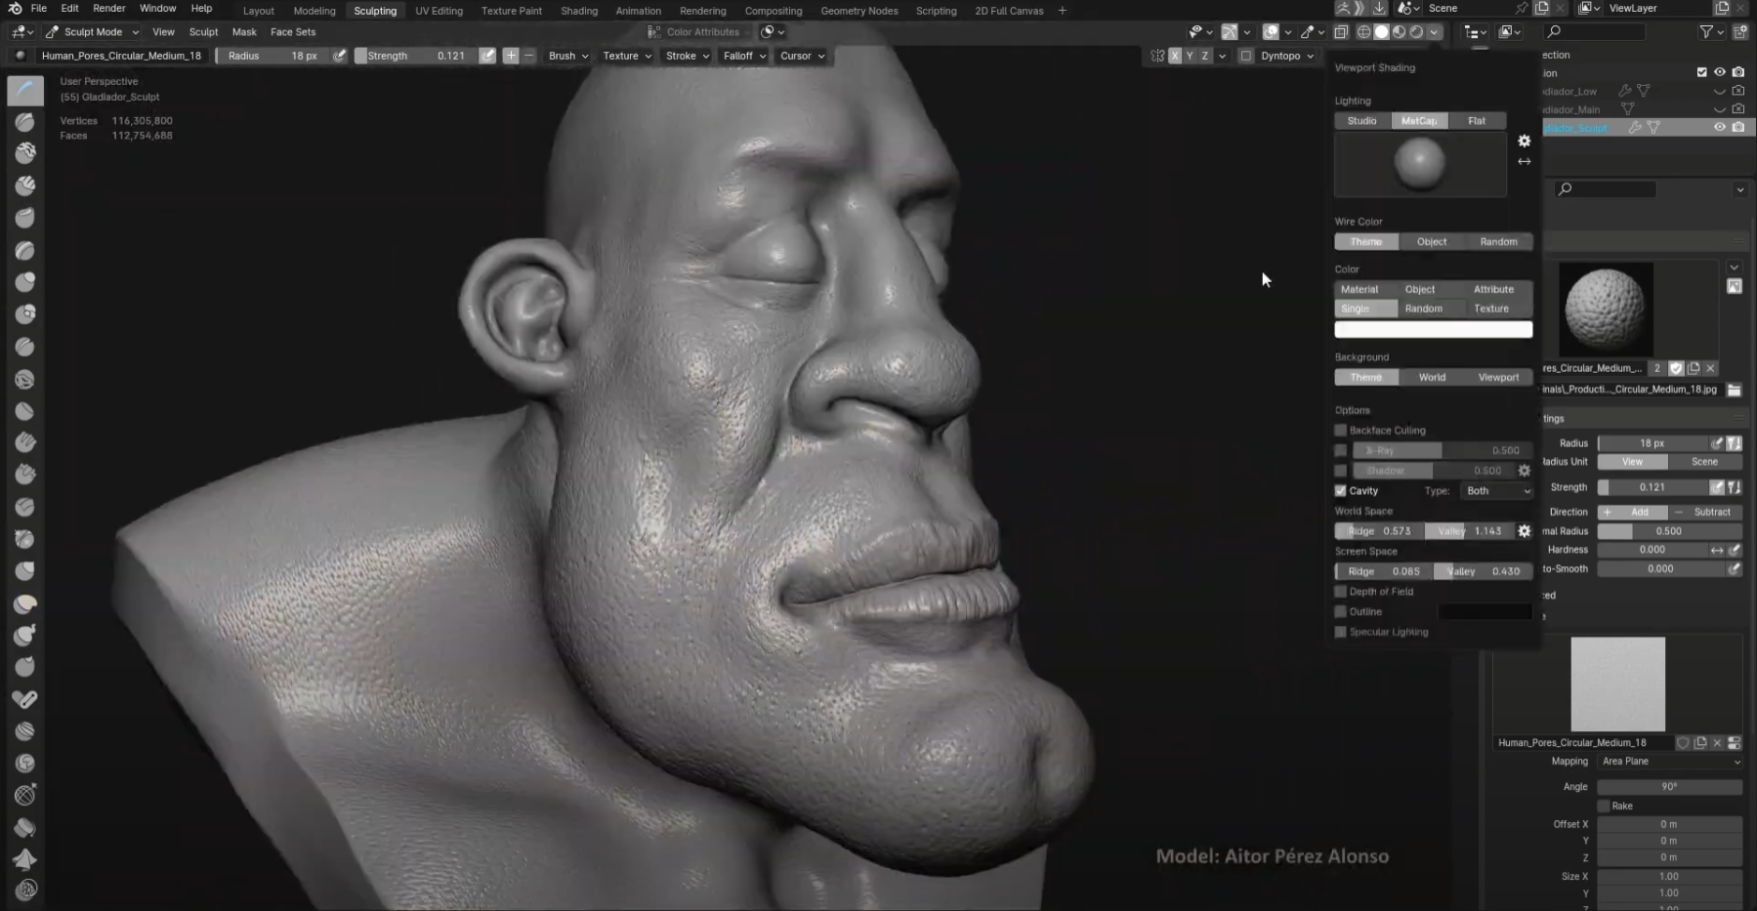The height and width of the screenshot is (911, 1757).
Task: Enable the Outline checkbox
Action: (x=1341, y=612)
